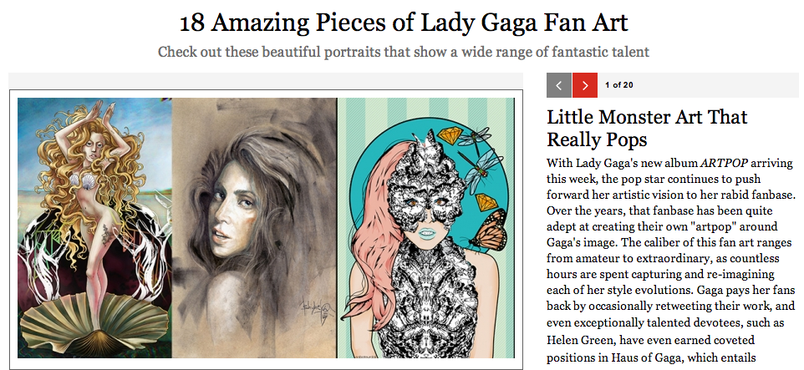Select the "Little Monster Art That Really Pops" heading

pos(647,127)
